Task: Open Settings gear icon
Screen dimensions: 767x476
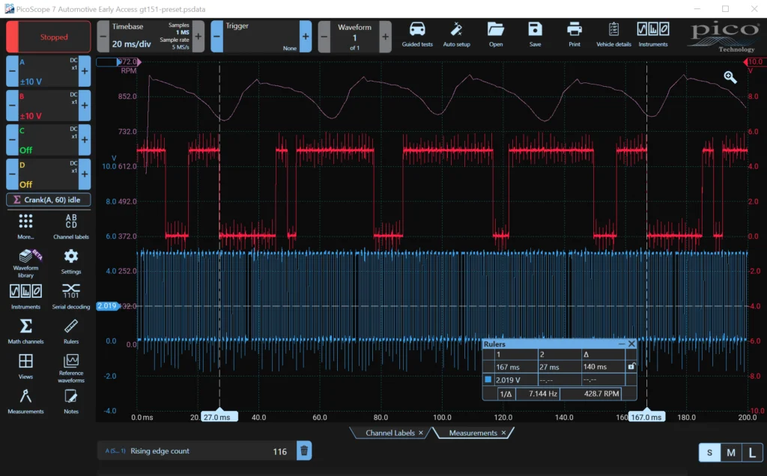Action: point(71,261)
